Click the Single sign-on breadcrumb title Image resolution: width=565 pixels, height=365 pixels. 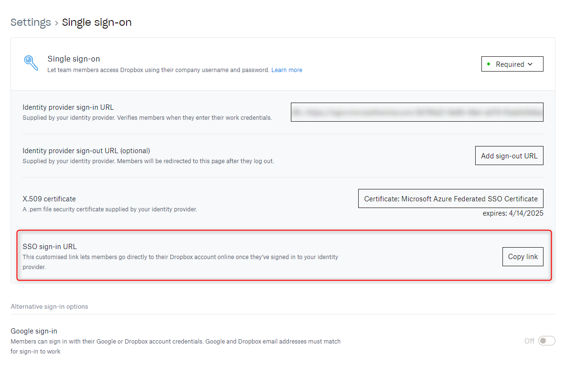96,22
